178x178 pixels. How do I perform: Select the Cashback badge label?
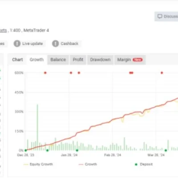point(69,44)
